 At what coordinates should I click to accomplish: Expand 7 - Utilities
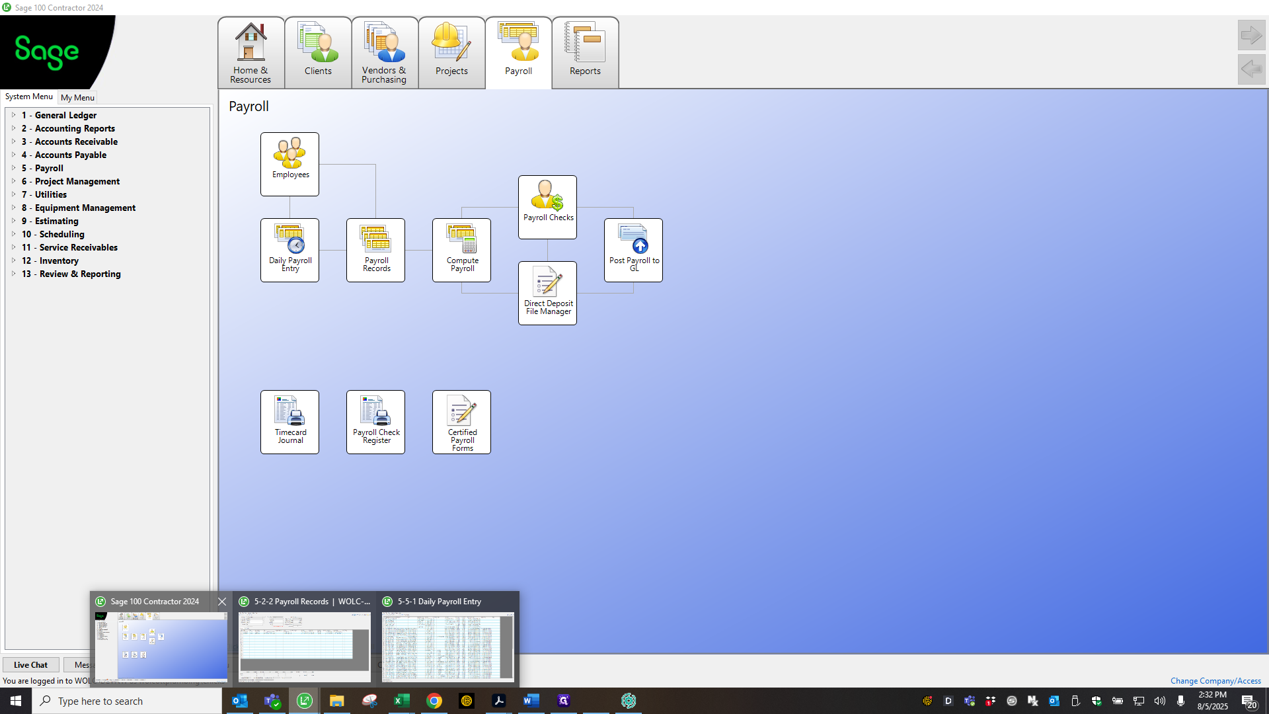coord(13,194)
